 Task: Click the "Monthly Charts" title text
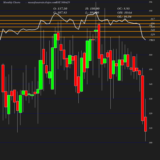(x=12, y=3)
